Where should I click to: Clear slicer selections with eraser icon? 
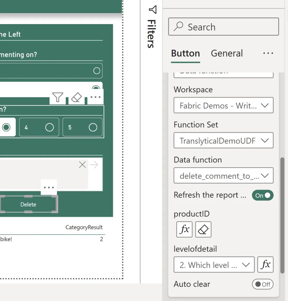pyautogui.click(x=77, y=97)
